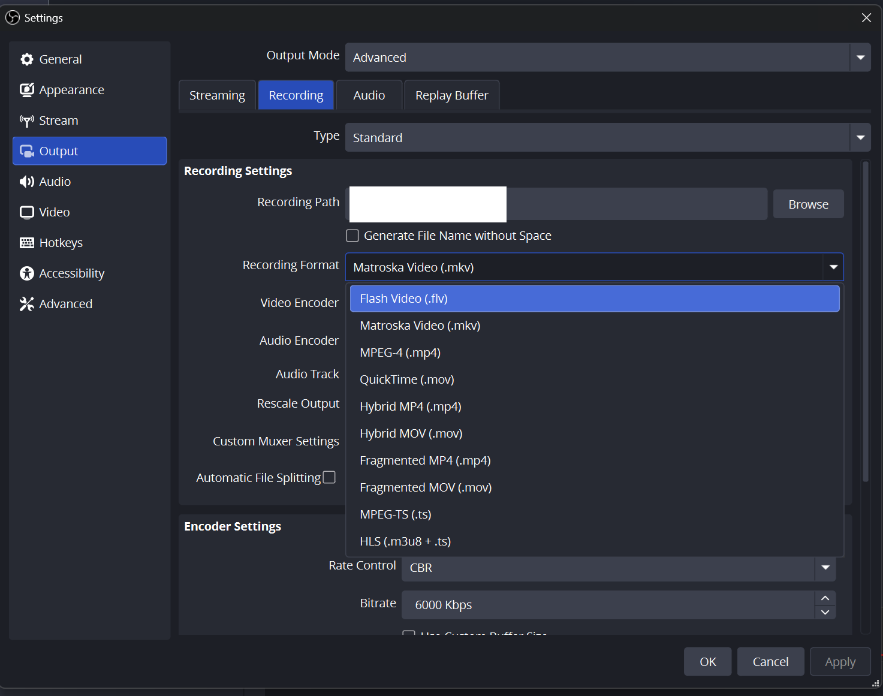Collapse the Recording Format dropdown
This screenshot has height=696, width=883.
click(x=595, y=267)
